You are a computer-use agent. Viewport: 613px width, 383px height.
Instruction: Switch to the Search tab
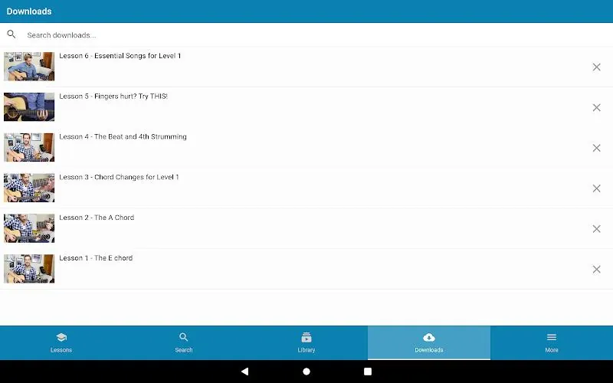click(184, 342)
